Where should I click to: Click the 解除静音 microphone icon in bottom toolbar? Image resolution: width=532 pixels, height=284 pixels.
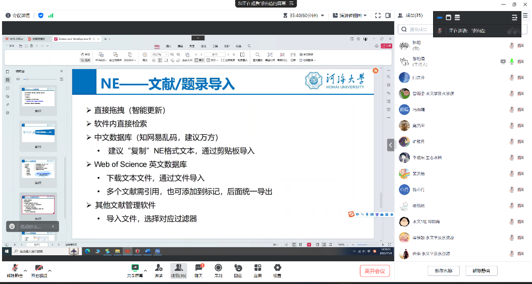(x=15, y=268)
